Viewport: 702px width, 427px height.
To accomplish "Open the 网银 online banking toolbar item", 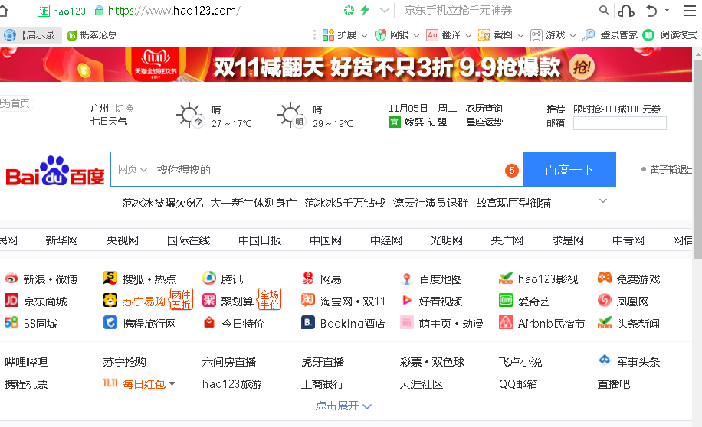I will (392, 35).
